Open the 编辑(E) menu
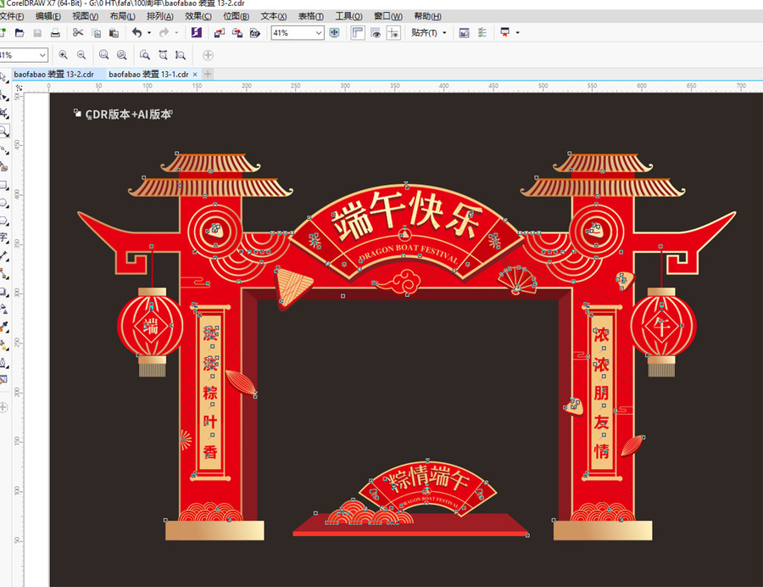 click(x=48, y=16)
